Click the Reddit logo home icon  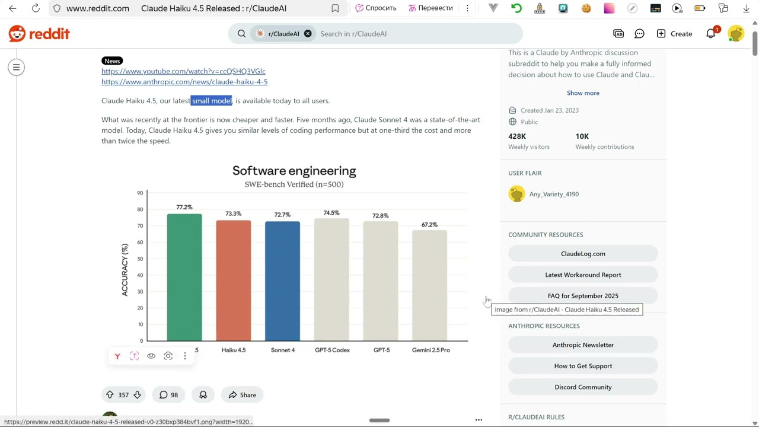39,34
